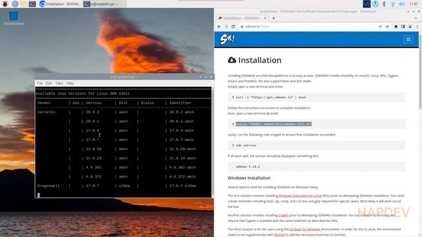Click identifier 11.0.19-amzn in terminal
Screen dimensions: 422x237
(x=183, y=158)
